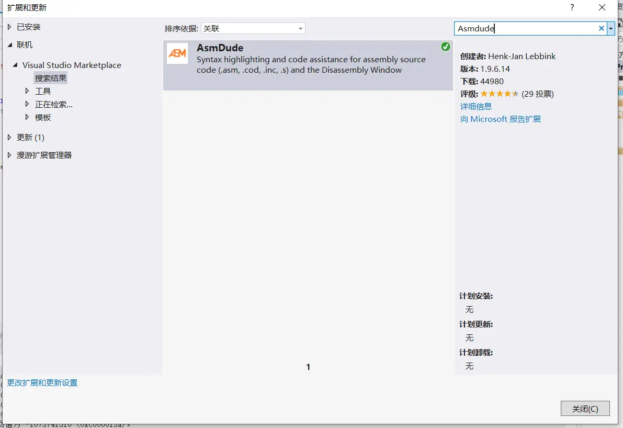This screenshot has width=623, height=428.
Task: Expand the 模板 node
Action: tap(27, 117)
